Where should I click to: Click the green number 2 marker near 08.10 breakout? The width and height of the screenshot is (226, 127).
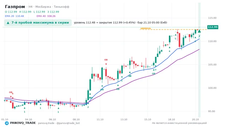pyautogui.click(x=88, y=107)
